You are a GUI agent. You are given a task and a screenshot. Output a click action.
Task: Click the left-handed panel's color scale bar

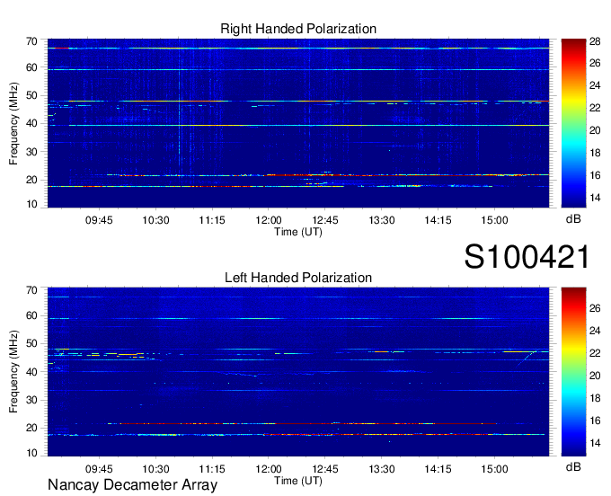(573, 372)
